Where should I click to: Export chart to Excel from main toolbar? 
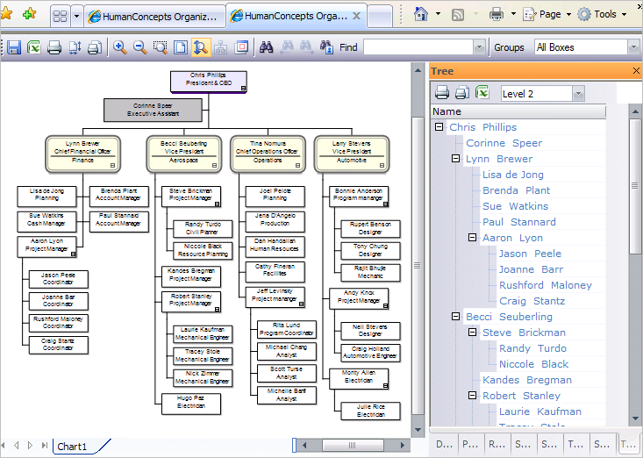tap(34, 47)
